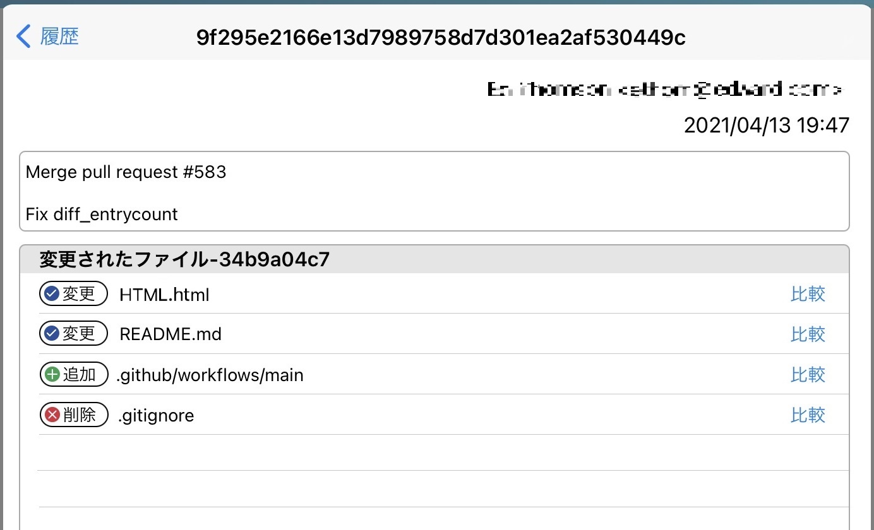Click the 削除 badge label for .gitignore
This screenshot has height=530, width=874.
click(80, 415)
